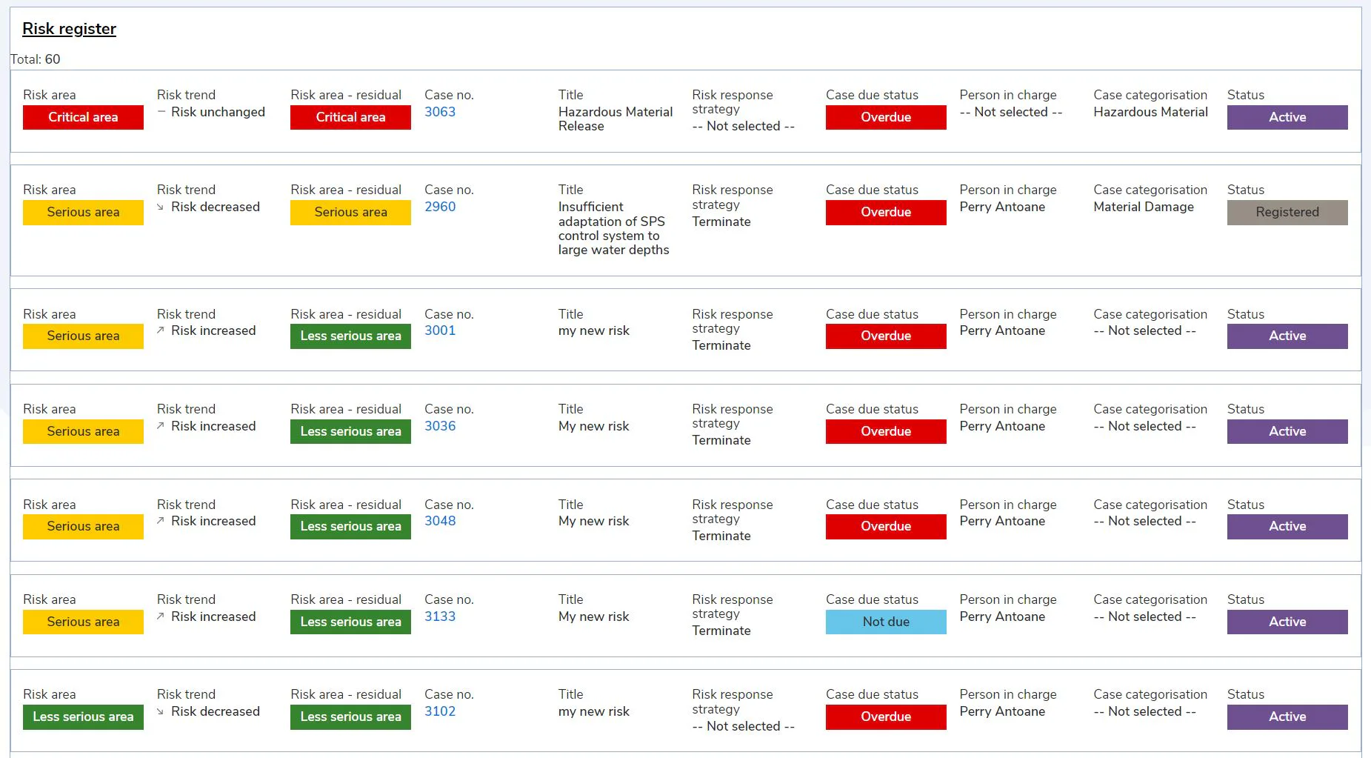
Task: Click the Active status badge for case 3001
Action: click(x=1287, y=336)
